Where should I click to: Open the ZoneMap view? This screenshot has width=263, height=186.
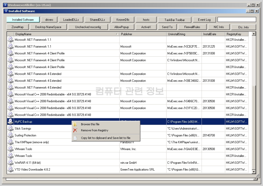(18, 27)
